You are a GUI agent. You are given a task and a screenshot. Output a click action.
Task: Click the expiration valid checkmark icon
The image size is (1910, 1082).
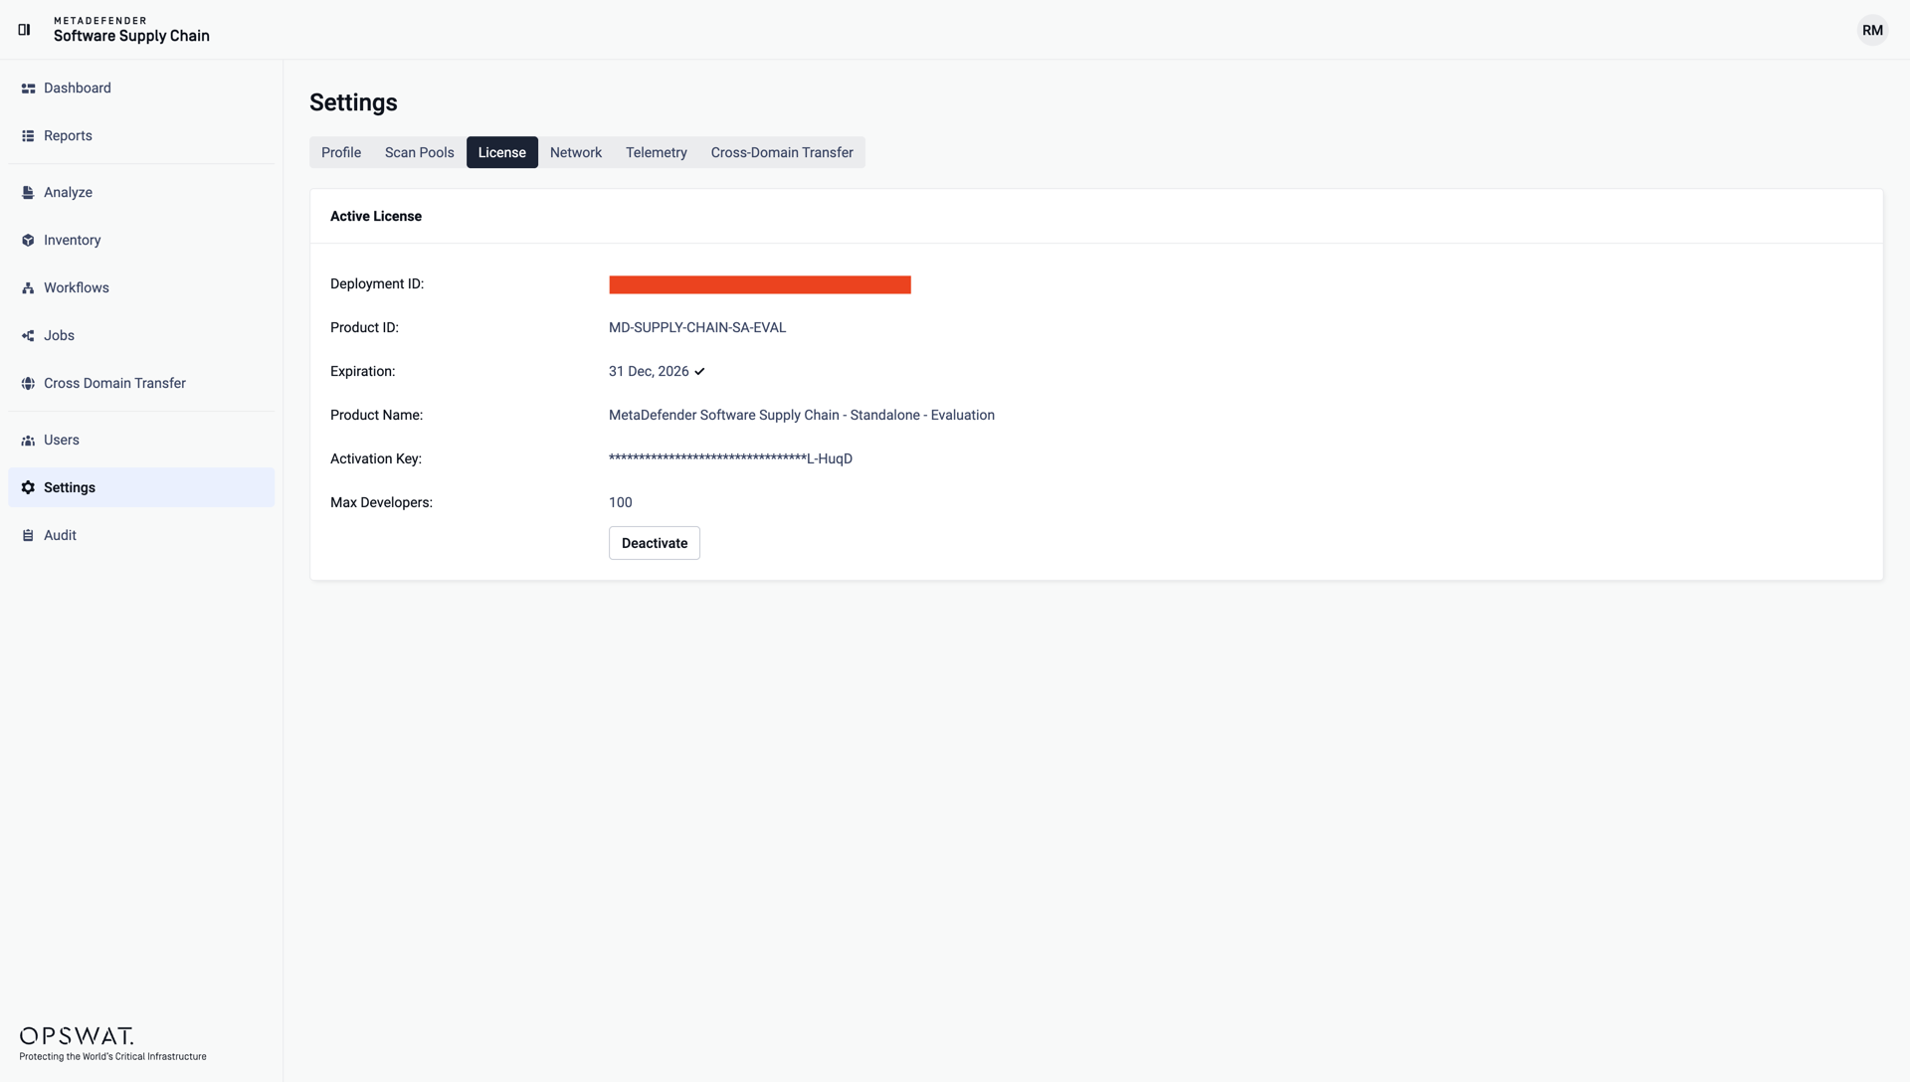click(699, 372)
